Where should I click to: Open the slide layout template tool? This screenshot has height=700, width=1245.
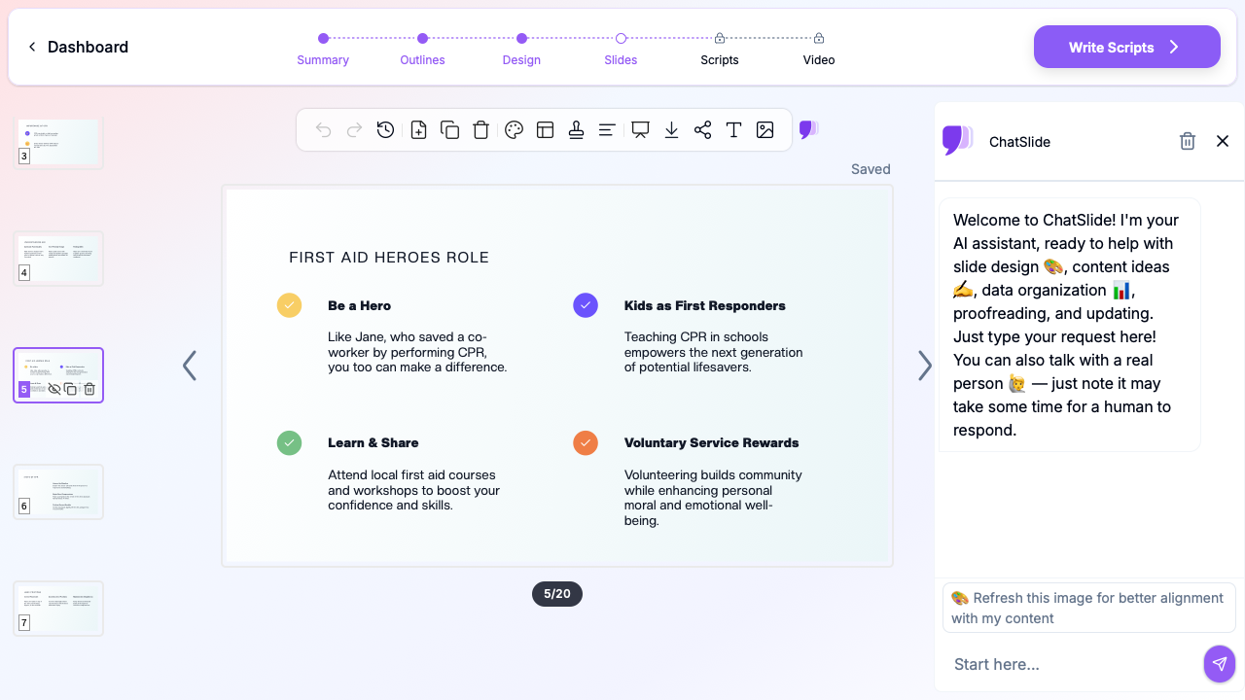click(x=545, y=129)
